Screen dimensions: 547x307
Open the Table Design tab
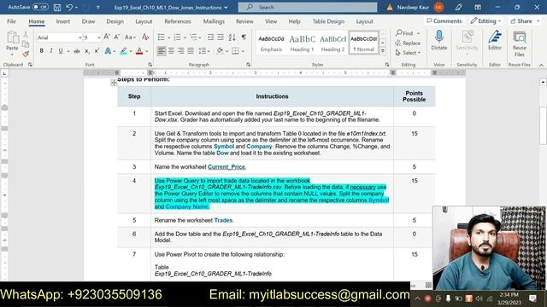[328, 21]
